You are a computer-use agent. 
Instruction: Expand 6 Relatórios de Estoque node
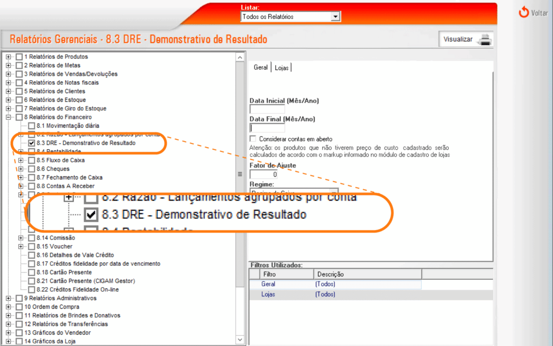9,100
